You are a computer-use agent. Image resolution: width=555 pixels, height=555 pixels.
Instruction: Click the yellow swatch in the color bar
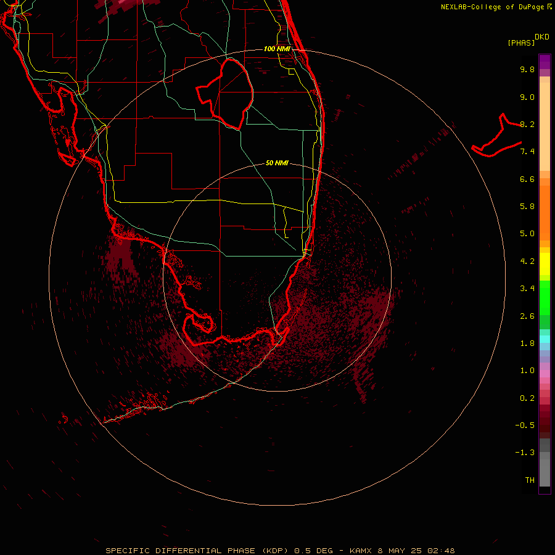click(x=545, y=264)
